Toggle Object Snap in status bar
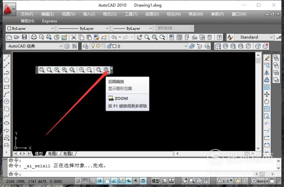This screenshot has height=187, width=284. 107,180
